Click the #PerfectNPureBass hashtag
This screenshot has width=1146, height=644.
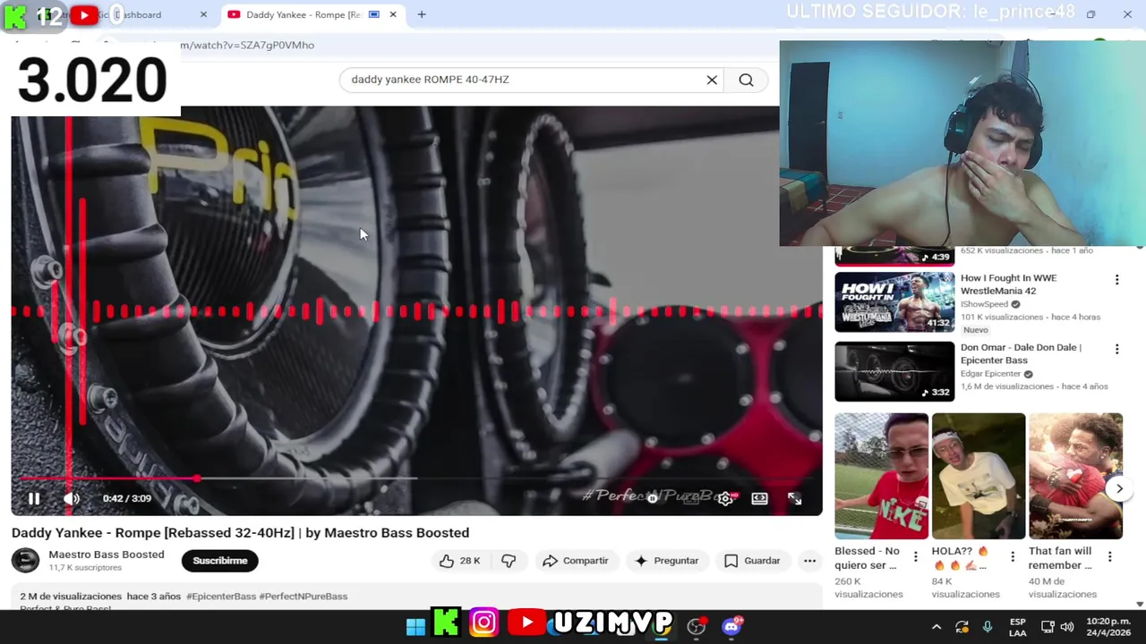303,597
